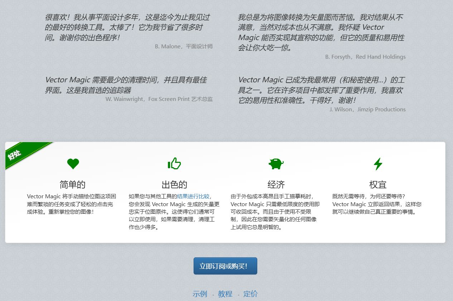This screenshot has height=301, width=453.
Task: Click the B. Malone，平面设计师 attribution
Action: (x=184, y=47)
